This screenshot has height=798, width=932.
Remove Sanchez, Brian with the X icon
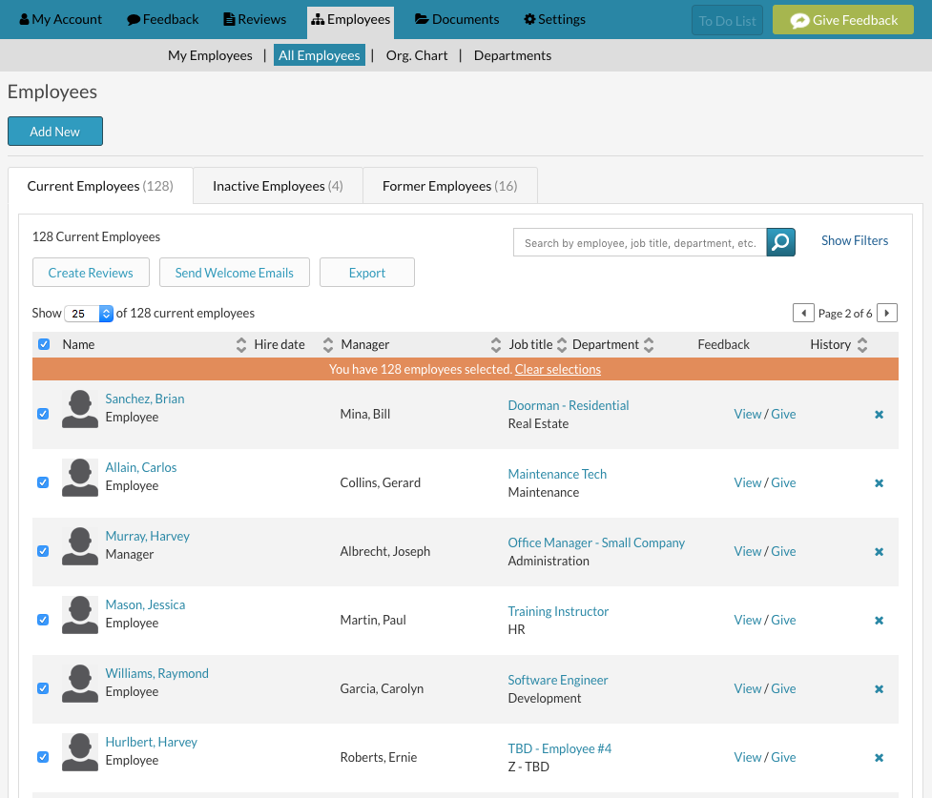click(880, 414)
